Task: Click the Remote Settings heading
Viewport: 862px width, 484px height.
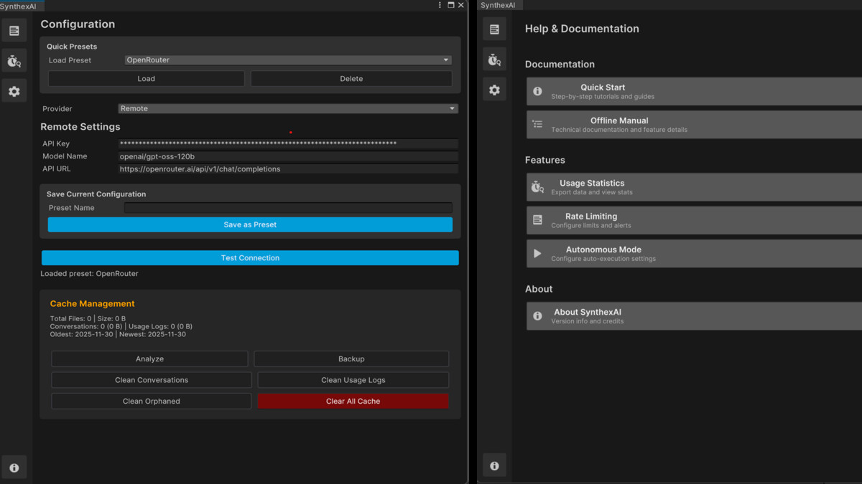Action: point(80,127)
